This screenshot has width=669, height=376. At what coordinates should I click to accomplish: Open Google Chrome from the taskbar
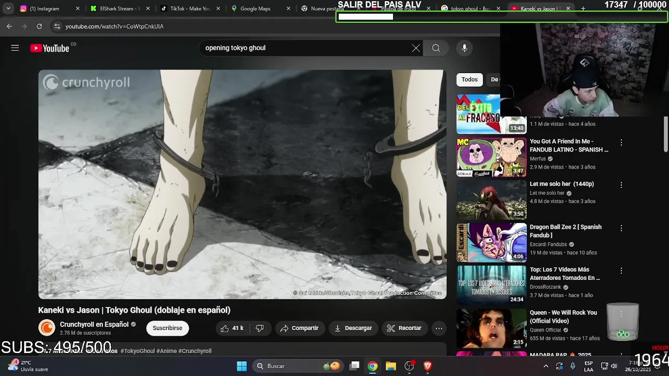(x=373, y=366)
